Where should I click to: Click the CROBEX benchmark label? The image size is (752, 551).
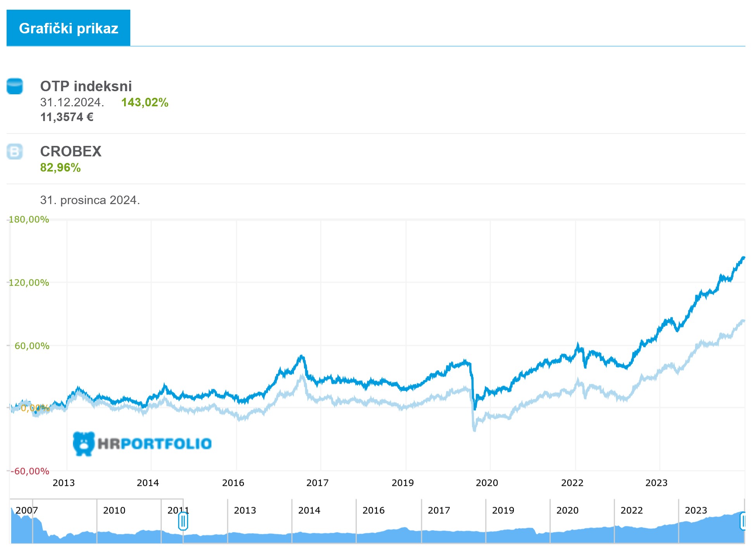tap(71, 151)
